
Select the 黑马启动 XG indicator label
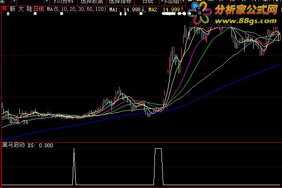[27, 145]
